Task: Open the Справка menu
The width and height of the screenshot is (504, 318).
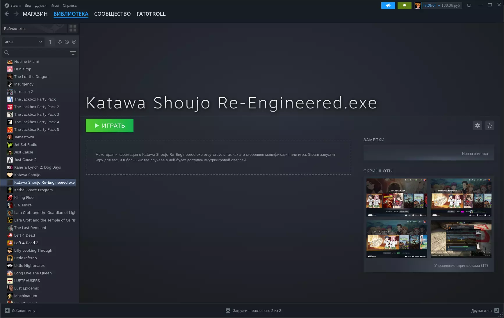Action: click(70, 6)
